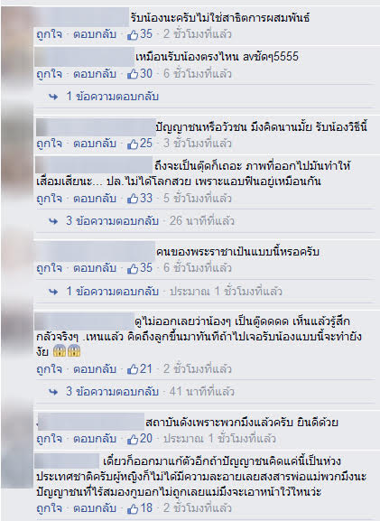Click 'ตอบกลับ' on the last comment with 18 likes
The width and height of the screenshot is (380, 521).
tap(95, 508)
